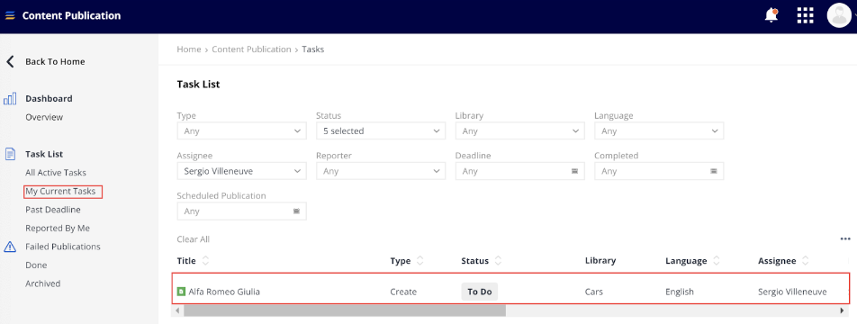Open the notifications bell icon
The height and width of the screenshot is (324, 857).
point(771,15)
